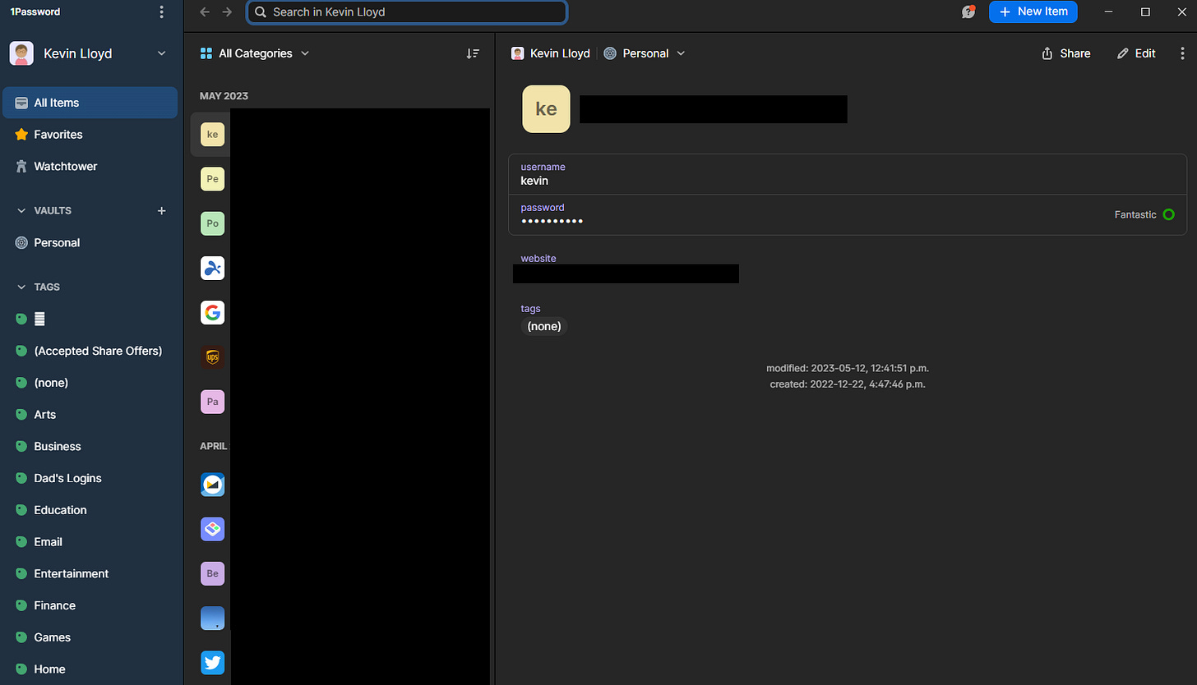Image resolution: width=1197 pixels, height=685 pixels.
Task: Open the Twitter login entry
Action: tap(212, 662)
